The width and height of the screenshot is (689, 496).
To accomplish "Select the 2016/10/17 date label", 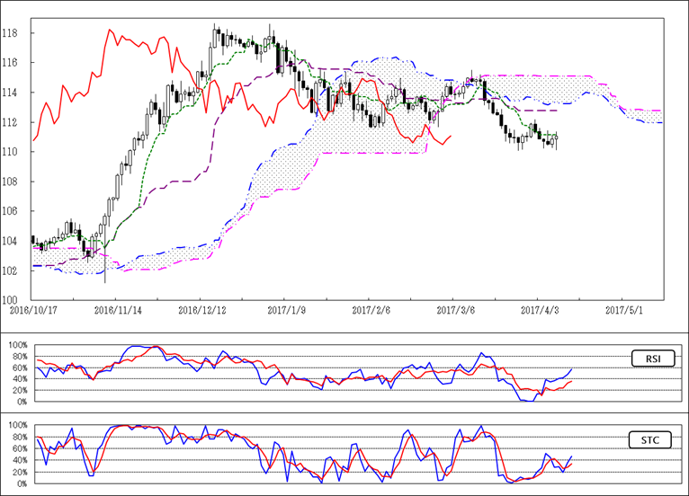I will (31, 309).
